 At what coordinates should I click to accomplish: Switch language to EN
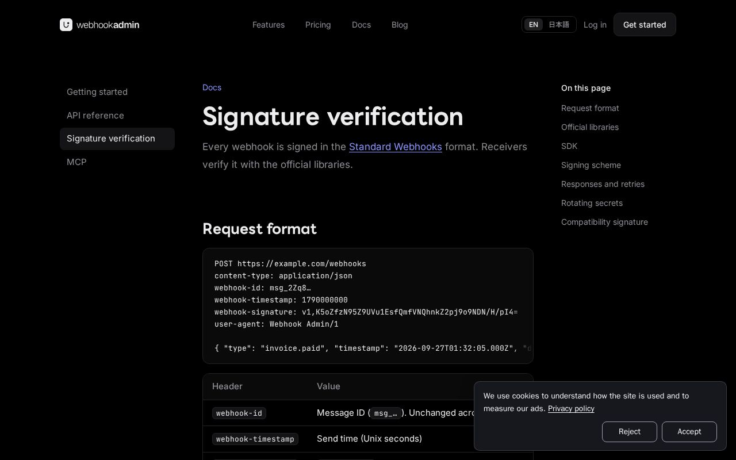click(534, 25)
